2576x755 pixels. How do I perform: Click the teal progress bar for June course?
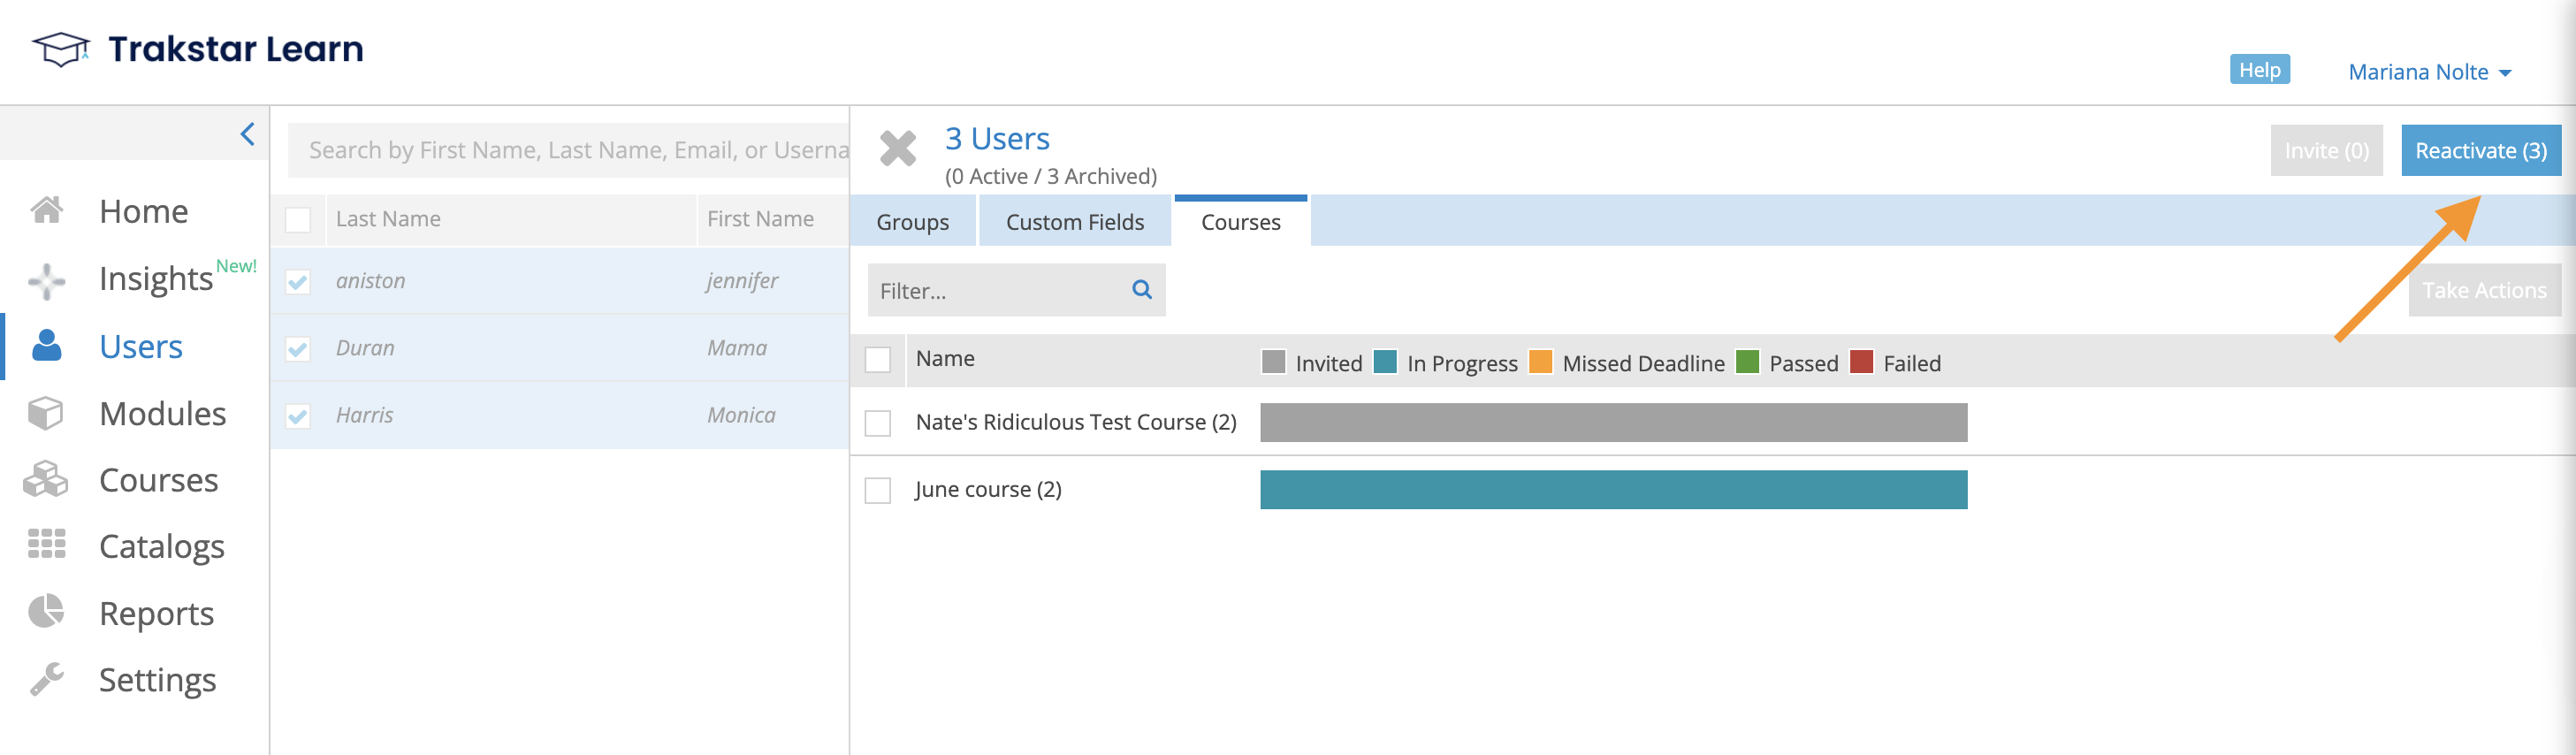point(1613,489)
